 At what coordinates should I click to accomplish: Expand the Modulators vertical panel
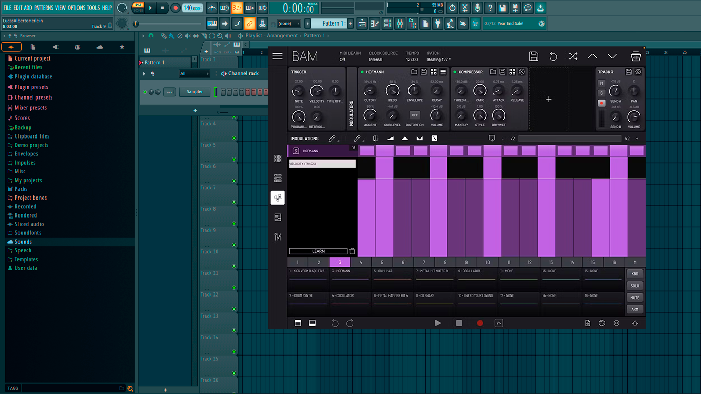[352, 98]
